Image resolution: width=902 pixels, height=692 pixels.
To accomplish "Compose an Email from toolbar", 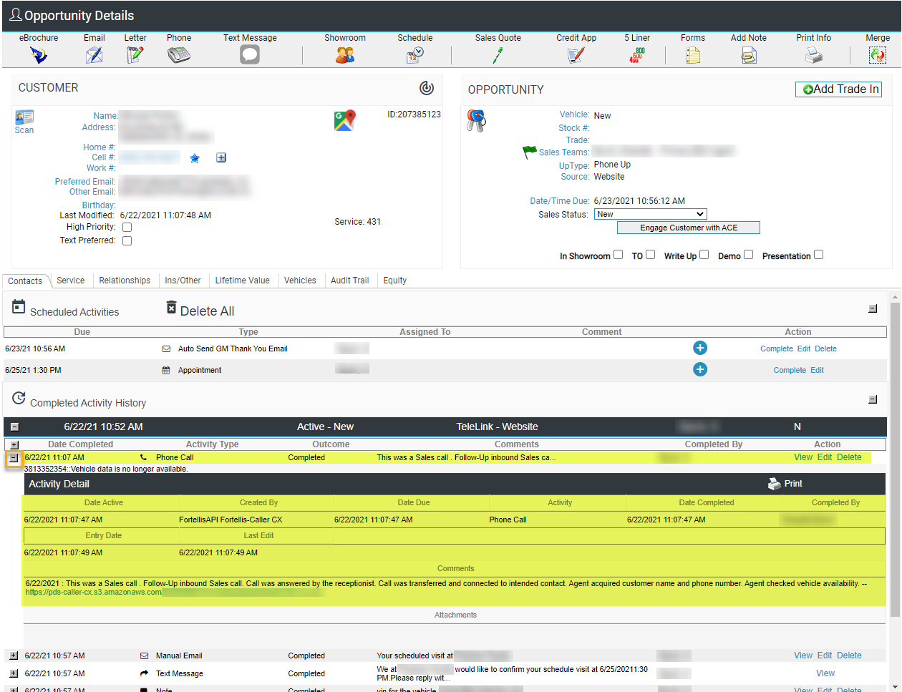I will click(x=94, y=55).
